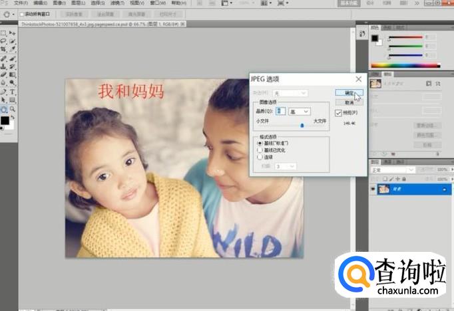454x311 pixels.
Task: Select the Lasso tool
Action: [4, 41]
